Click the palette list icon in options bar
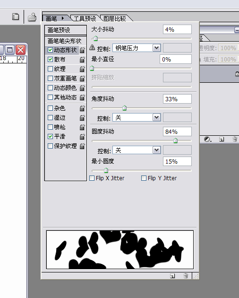This screenshot has width=239, height=298. (x=16, y=17)
